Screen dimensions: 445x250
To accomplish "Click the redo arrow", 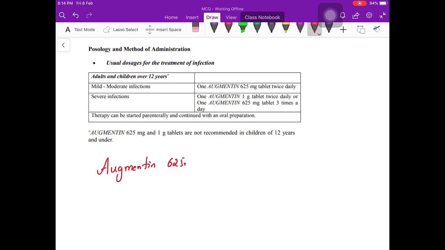I will [x=89, y=15].
